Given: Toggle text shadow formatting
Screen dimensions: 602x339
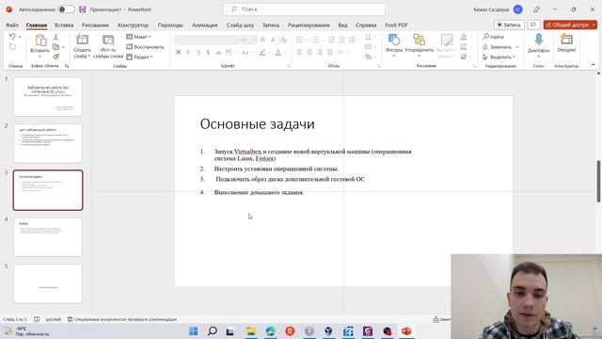Looking at the screenshot, I should point(218,53).
